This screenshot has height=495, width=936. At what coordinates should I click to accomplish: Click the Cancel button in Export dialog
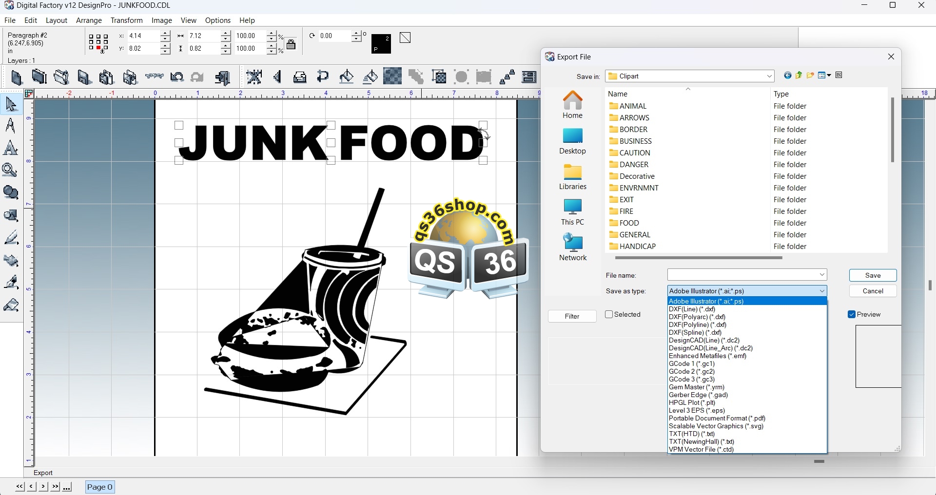873,291
